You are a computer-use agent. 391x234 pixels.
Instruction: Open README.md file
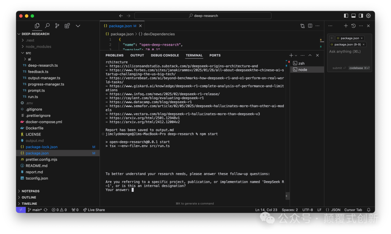point(37,166)
